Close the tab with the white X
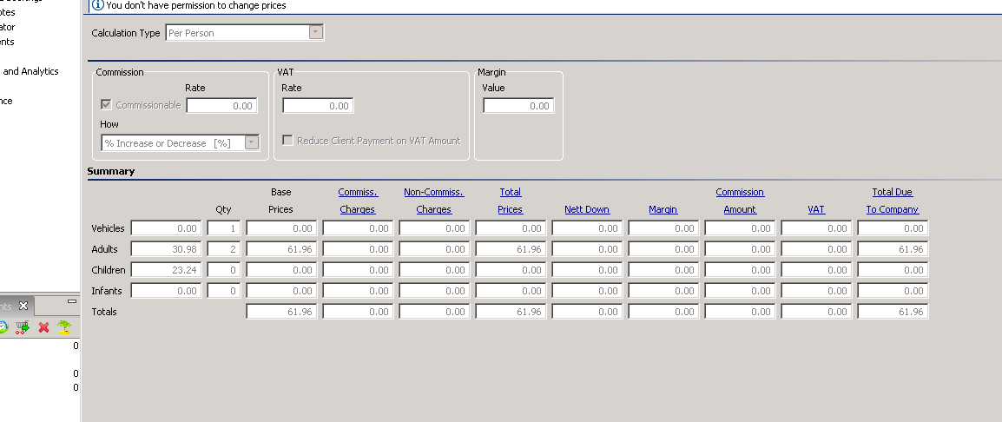 (x=23, y=306)
